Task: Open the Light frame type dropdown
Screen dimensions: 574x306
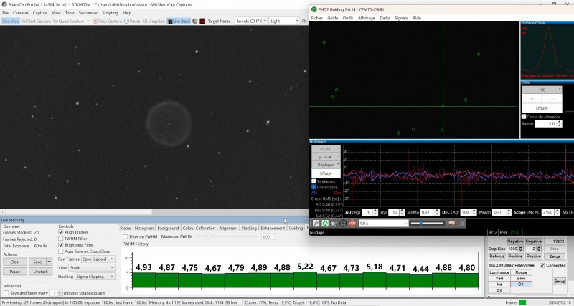Action: 284,21
